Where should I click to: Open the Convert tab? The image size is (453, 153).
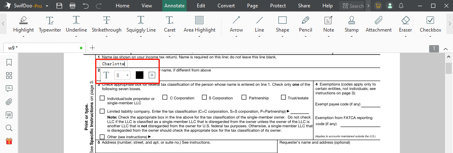click(226, 6)
